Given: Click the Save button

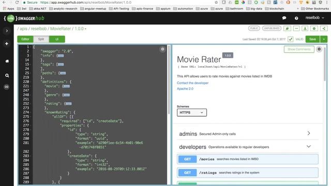Looking at the screenshot, I should (312, 39).
